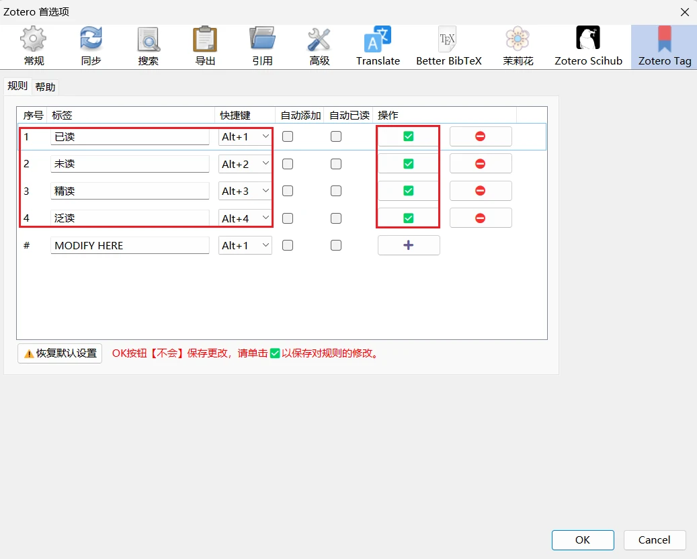Screen dimensions: 697x559
Task: Click 恢复默认设置 restore defaults button
Action: [60, 353]
